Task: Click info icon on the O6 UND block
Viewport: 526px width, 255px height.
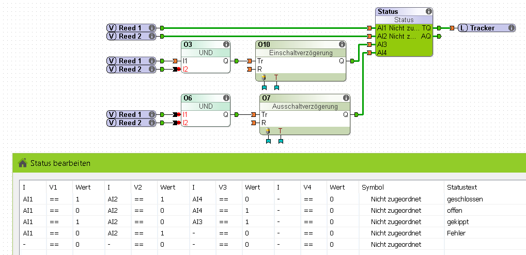Action: (226, 98)
